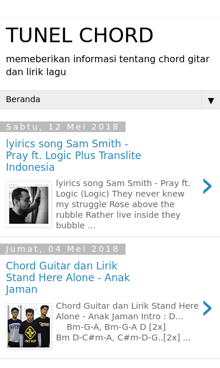Open the Beranda page selector
The height and width of the screenshot is (368, 220).
coord(110,100)
